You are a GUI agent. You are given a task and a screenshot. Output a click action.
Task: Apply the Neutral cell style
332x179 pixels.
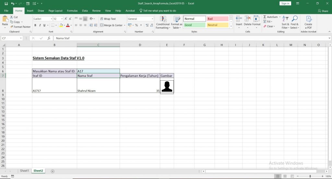click(x=218, y=25)
